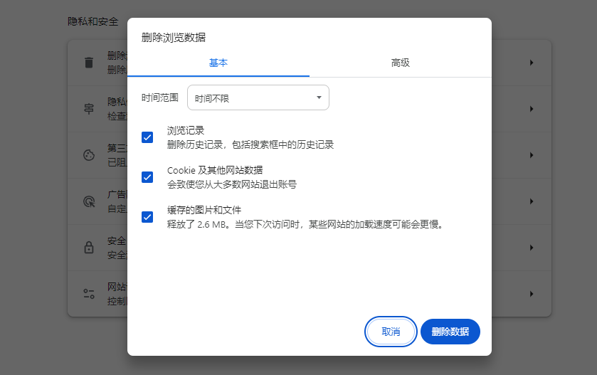Viewport: 597px width, 375px height.
Task: Click the privacy guide icon in background list
Action: (89, 109)
